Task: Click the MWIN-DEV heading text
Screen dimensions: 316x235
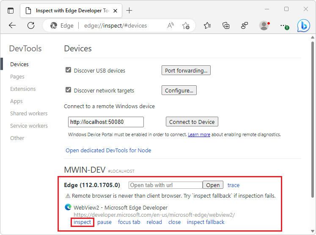Action: pyautogui.click(x=85, y=170)
